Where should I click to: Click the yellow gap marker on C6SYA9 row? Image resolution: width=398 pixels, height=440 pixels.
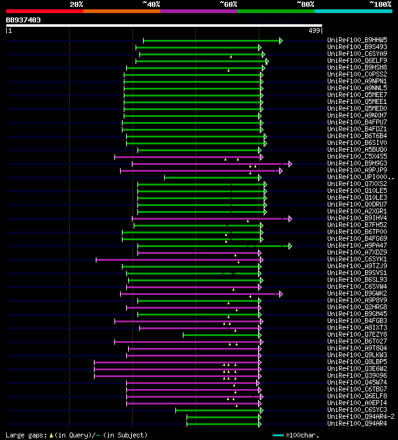coord(231,57)
